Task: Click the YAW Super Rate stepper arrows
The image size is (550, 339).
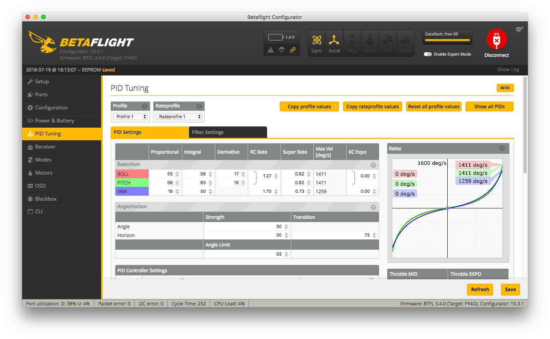Action: 309,192
